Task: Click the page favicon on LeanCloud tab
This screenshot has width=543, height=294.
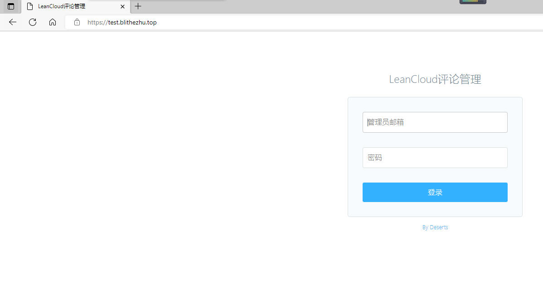Action: [30, 6]
